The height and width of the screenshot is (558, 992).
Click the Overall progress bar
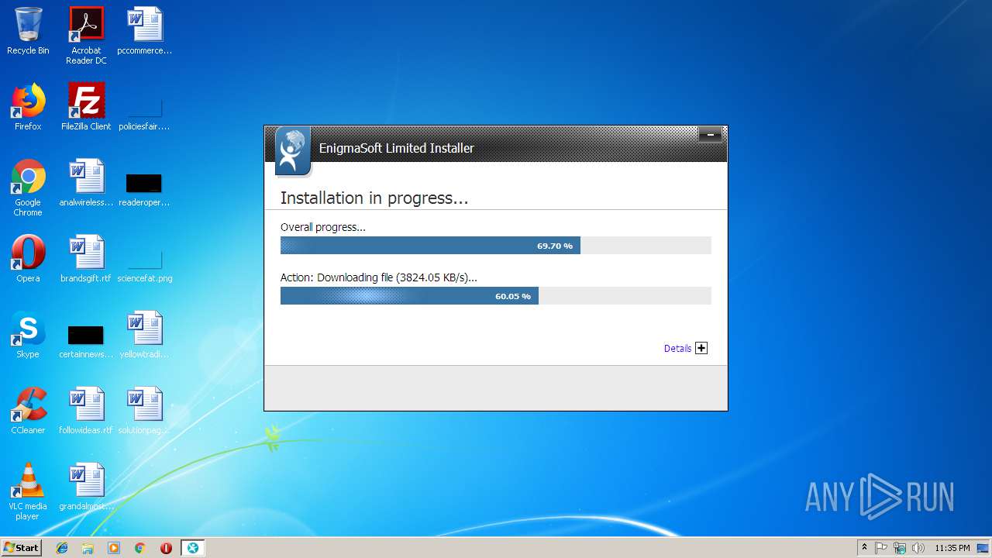(496, 246)
